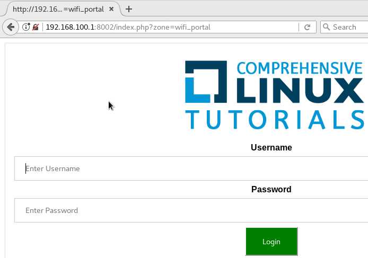Click the TUTORIALS text in the logo
Viewport: 368px width, 258px height.
(x=275, y=120)
